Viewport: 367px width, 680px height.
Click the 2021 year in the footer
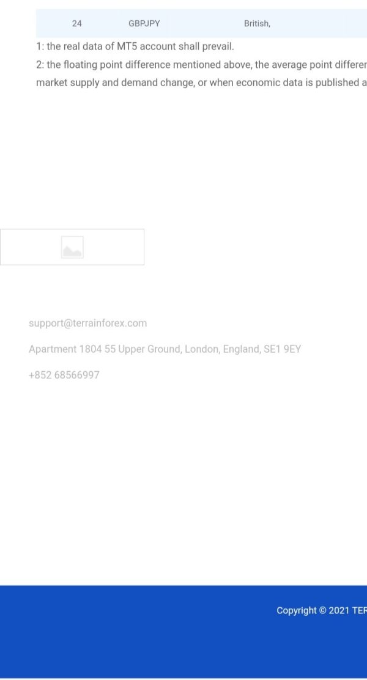coord(339,611)
